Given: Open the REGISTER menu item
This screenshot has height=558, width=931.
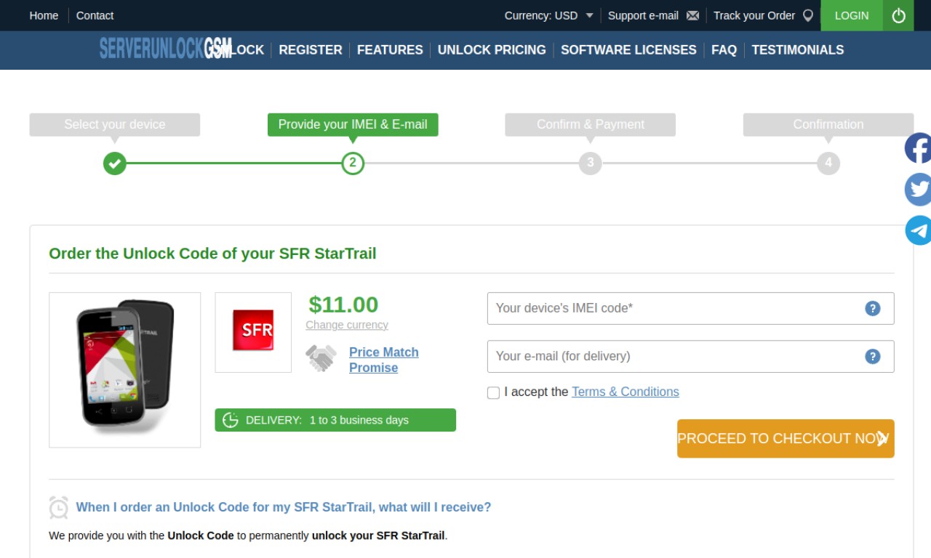Looking at the screenshot, I should 311,49.
